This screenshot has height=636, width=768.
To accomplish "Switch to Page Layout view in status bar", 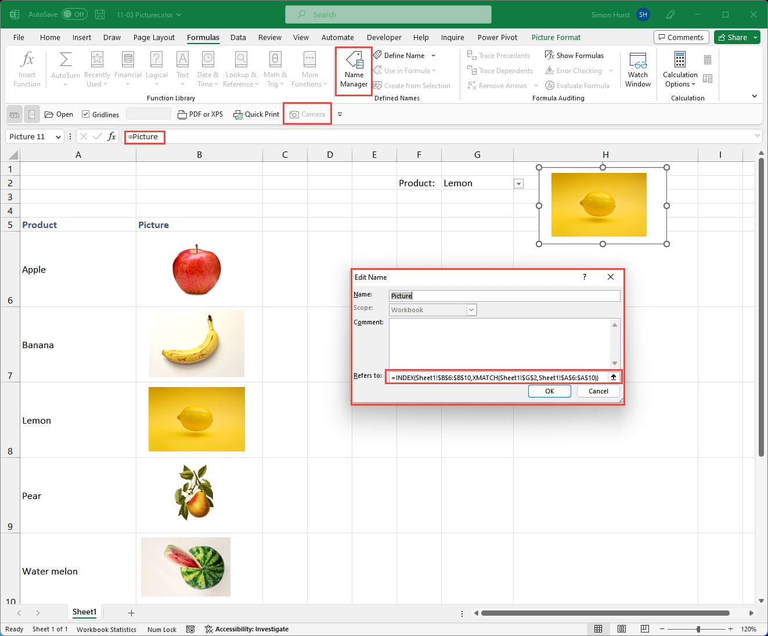I will point(621,629).
